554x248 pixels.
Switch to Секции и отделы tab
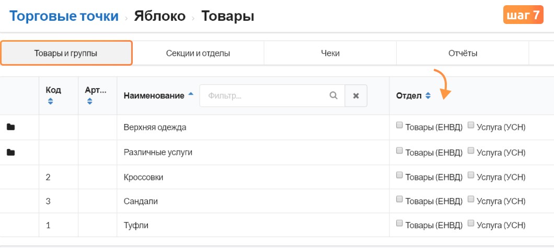click(198, 53)
